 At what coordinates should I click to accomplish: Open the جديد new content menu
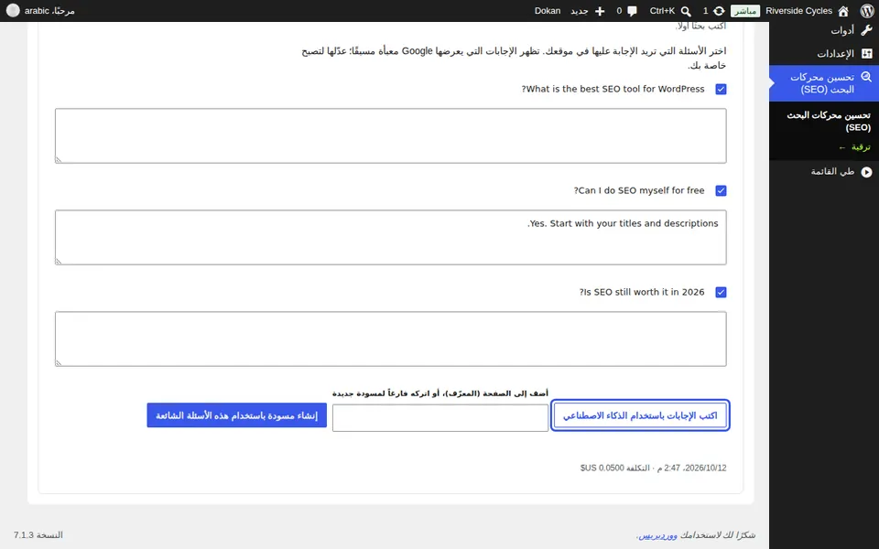point(588,11)
